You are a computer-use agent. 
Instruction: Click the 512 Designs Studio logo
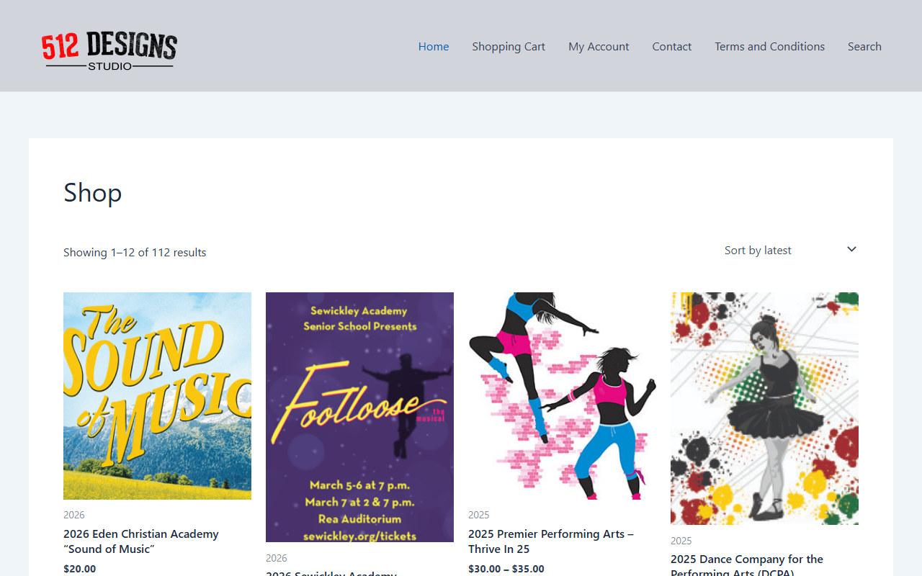109,50
